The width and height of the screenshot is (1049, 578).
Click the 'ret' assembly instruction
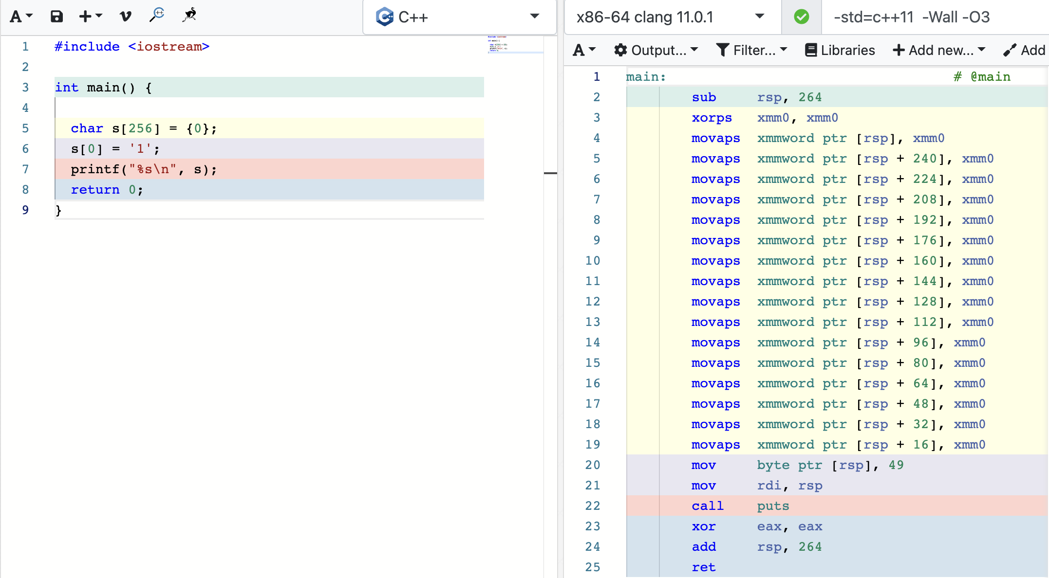tap(704, 567)
